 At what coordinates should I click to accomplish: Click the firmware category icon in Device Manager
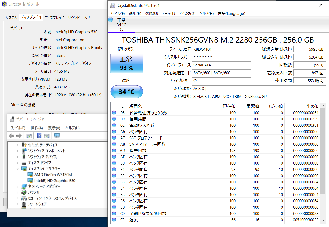(24, 204)
